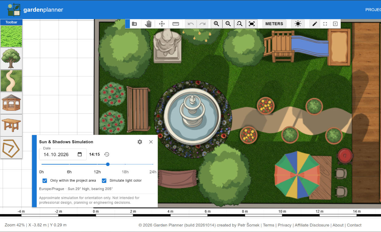This screenshot has width=381, height=232.
Task: Open the Terms link
Action: (269, 225)
